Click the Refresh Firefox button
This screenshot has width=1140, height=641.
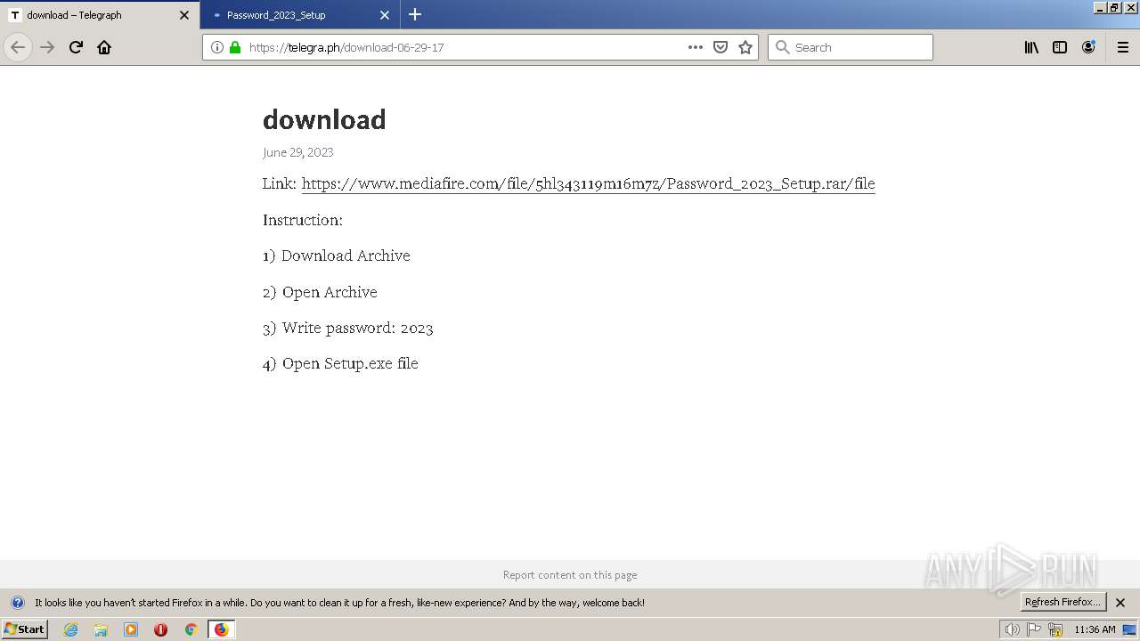pyautogui.click(x=1064, y=602)
